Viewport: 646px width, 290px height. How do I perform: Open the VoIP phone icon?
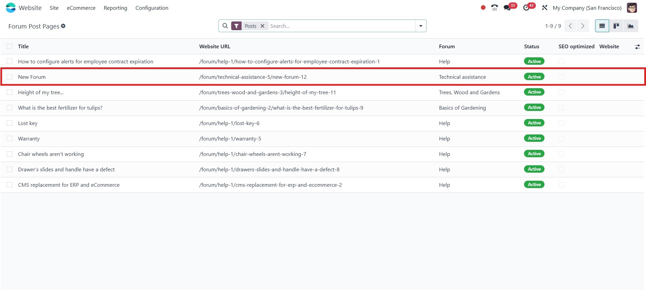pos(494,8)
